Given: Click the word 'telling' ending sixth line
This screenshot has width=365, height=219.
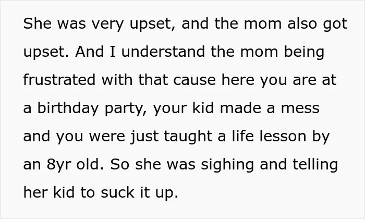Looking at the screenshot, I should (315, 165).
